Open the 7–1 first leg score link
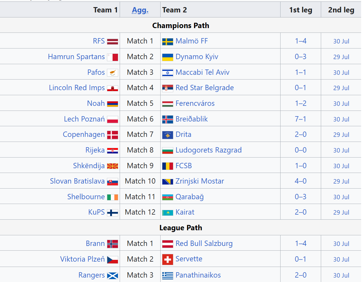The image size is (362, 282). click(300, 119)
